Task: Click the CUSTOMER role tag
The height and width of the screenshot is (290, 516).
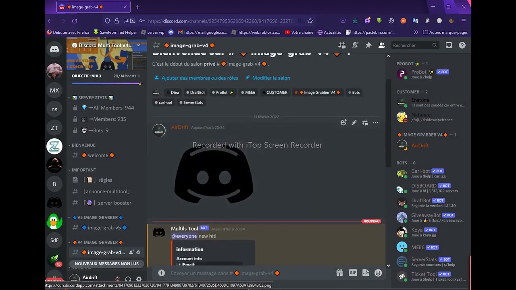Action: pos(275,92)
